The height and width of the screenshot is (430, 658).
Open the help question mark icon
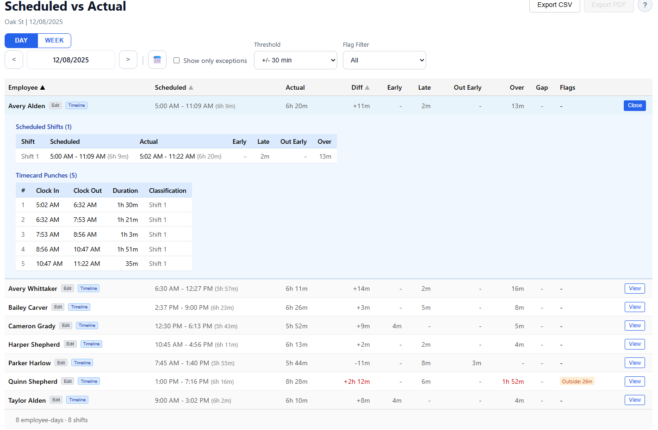point(645,5)
